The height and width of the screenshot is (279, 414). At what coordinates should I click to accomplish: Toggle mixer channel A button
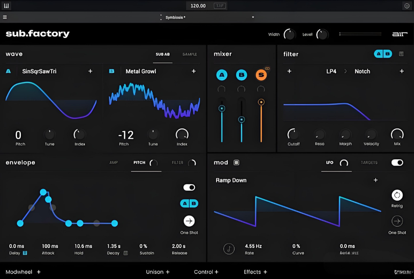click(x=222, y=75)
